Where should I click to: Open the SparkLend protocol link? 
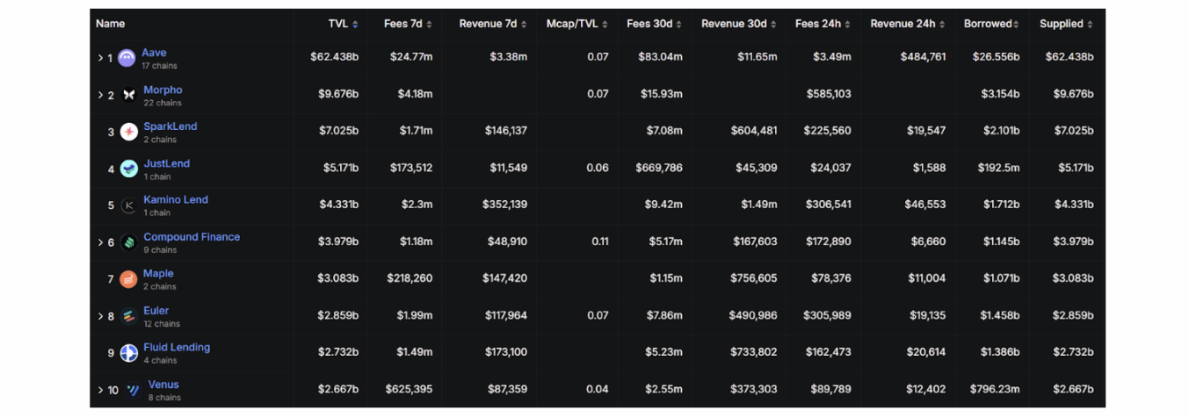(x=170, y=126)
